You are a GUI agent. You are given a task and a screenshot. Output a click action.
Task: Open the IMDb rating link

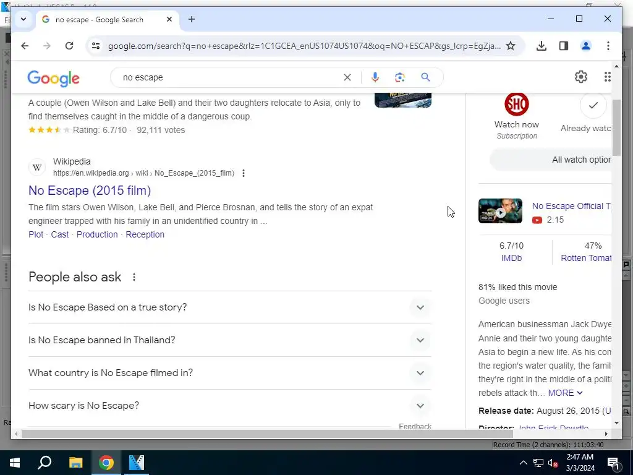click(x=511, y=258)
